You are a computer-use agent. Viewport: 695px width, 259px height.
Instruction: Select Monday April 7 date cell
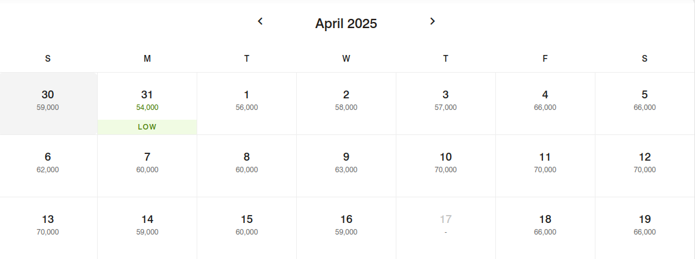pos(147,166)
